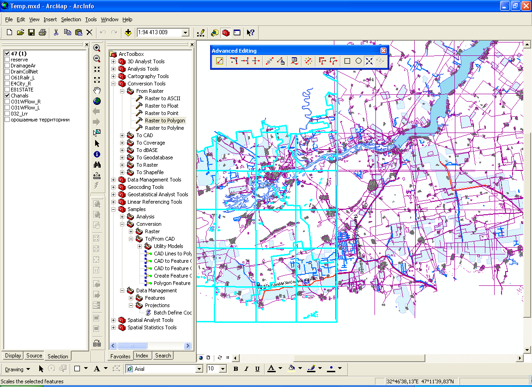Turn on the E4City_R layer checkbox
This screenshot has width=532, height=387.
[7, 84]
